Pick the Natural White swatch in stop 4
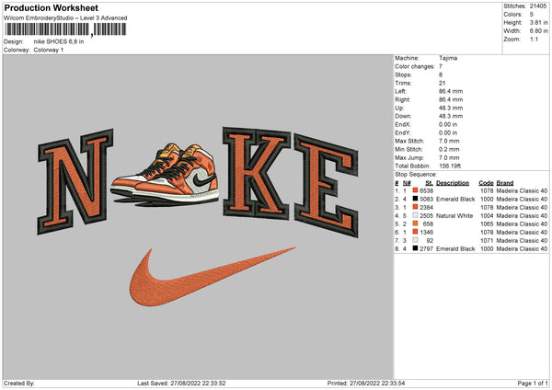The height and width of the screenshot is (390, 552). pos(415,215)
